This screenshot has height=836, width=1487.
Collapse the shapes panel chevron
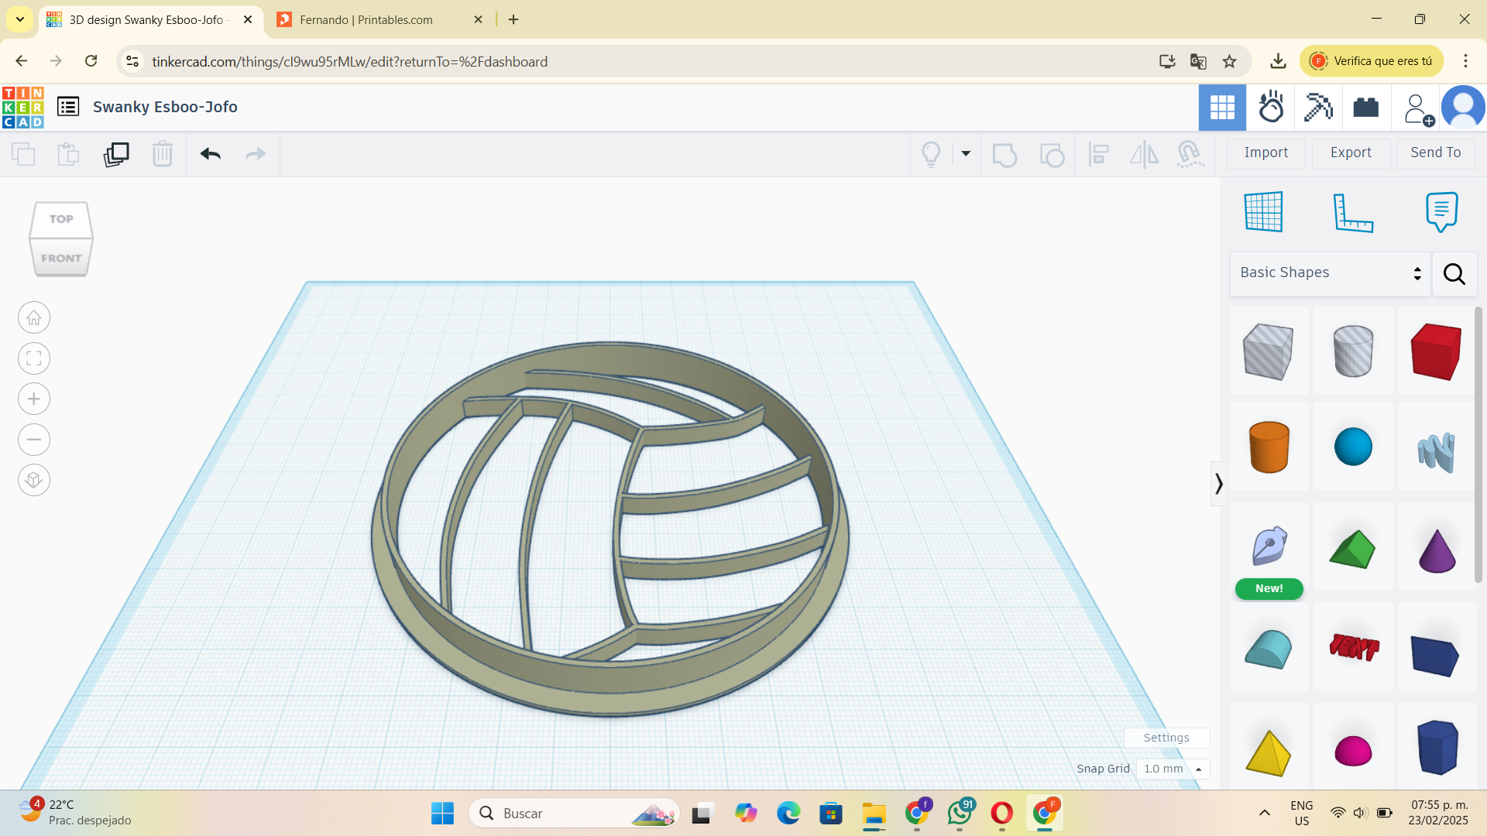click(x=1218, y=484)
